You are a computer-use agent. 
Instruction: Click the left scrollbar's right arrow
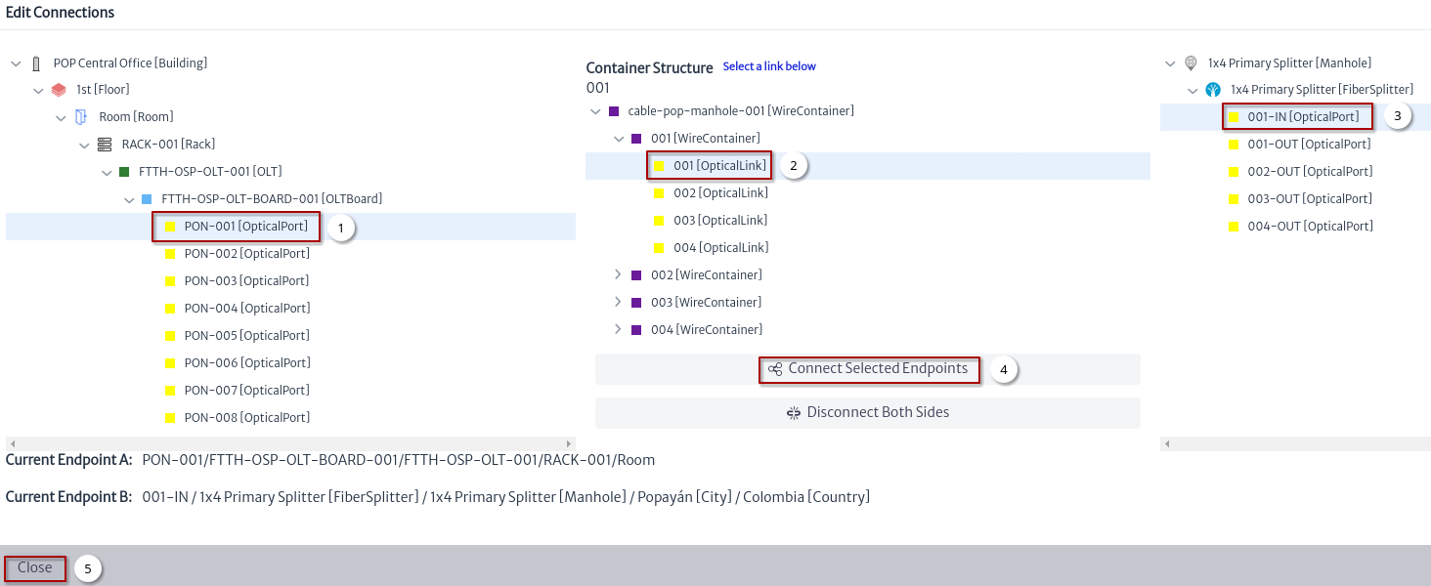pyautogui.click(x=569, y=443)
